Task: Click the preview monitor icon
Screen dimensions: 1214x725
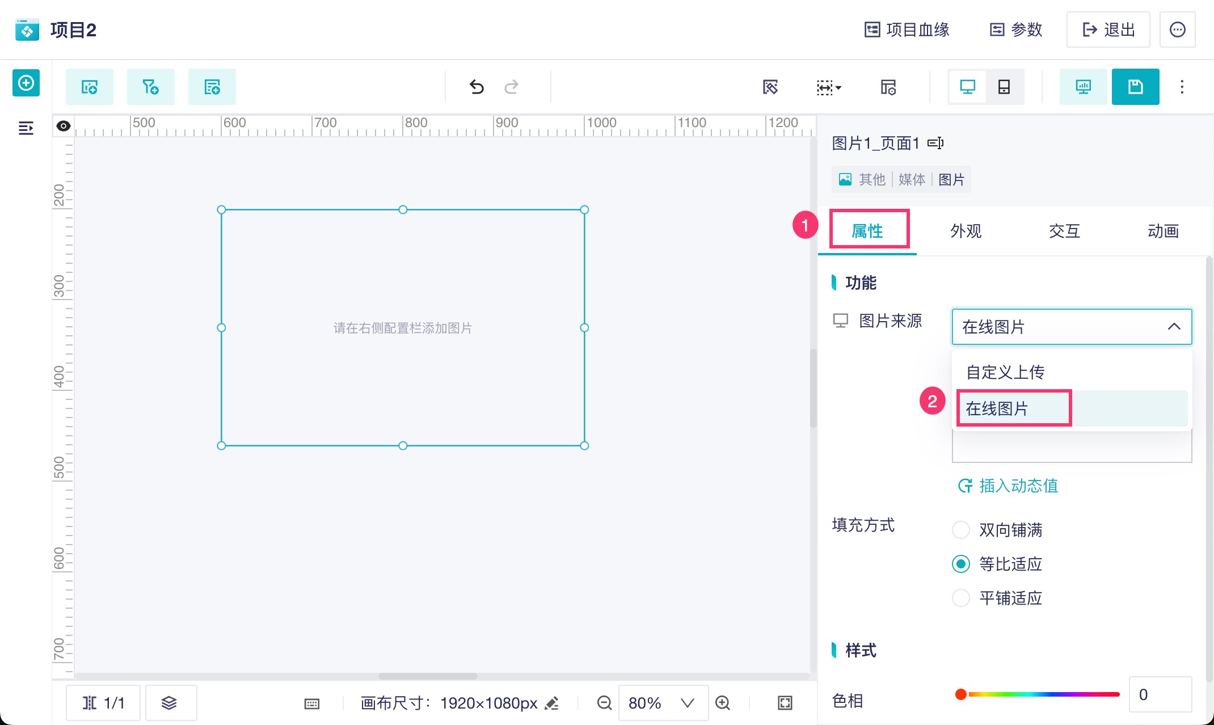Action: point(1083,87)
